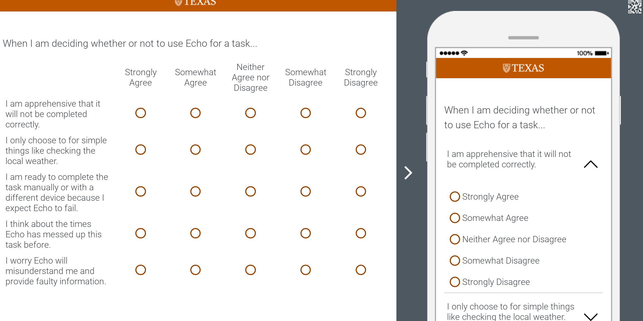Select Strongly Disagree for 'messed up this task' row
Image resolution: width=643 pixels, height=321 pixels.
pos(361,233)
